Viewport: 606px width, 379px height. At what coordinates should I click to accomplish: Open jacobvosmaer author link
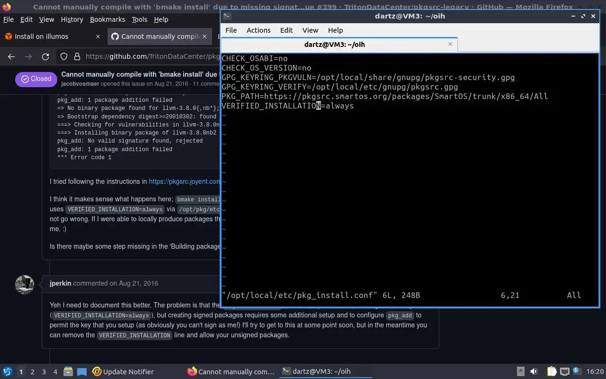(80, 84)
